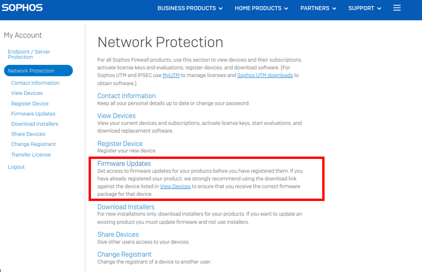Follow the MyUTM link
422x272 pixels.
[x=171, y=75]
